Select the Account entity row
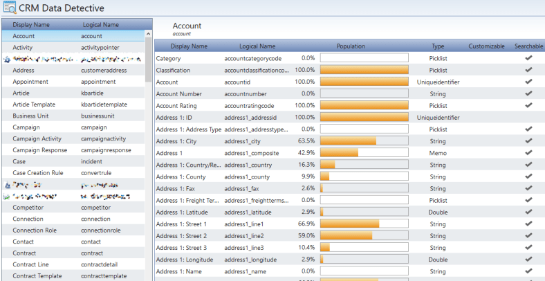Viewport: 545px width, 281px height. tap(73, 36)
